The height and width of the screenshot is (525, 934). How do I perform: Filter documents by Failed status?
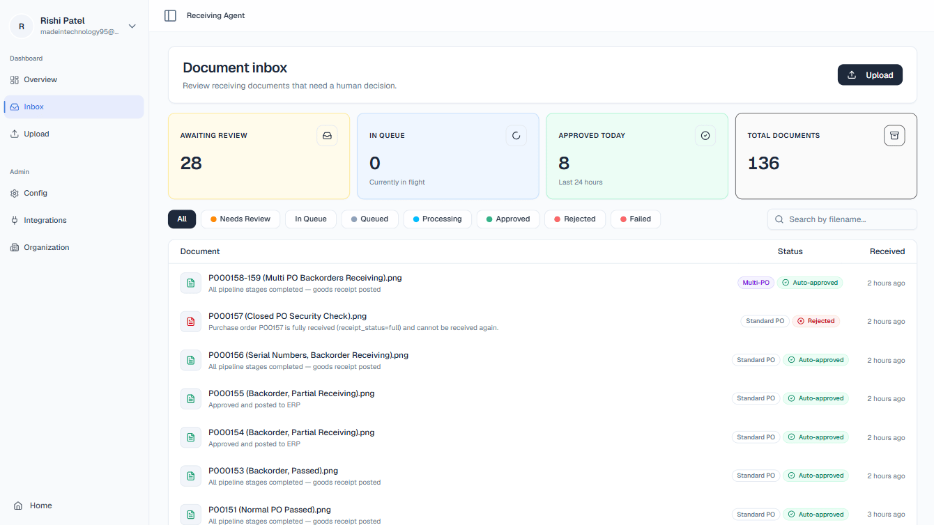(x=636, y=219)
